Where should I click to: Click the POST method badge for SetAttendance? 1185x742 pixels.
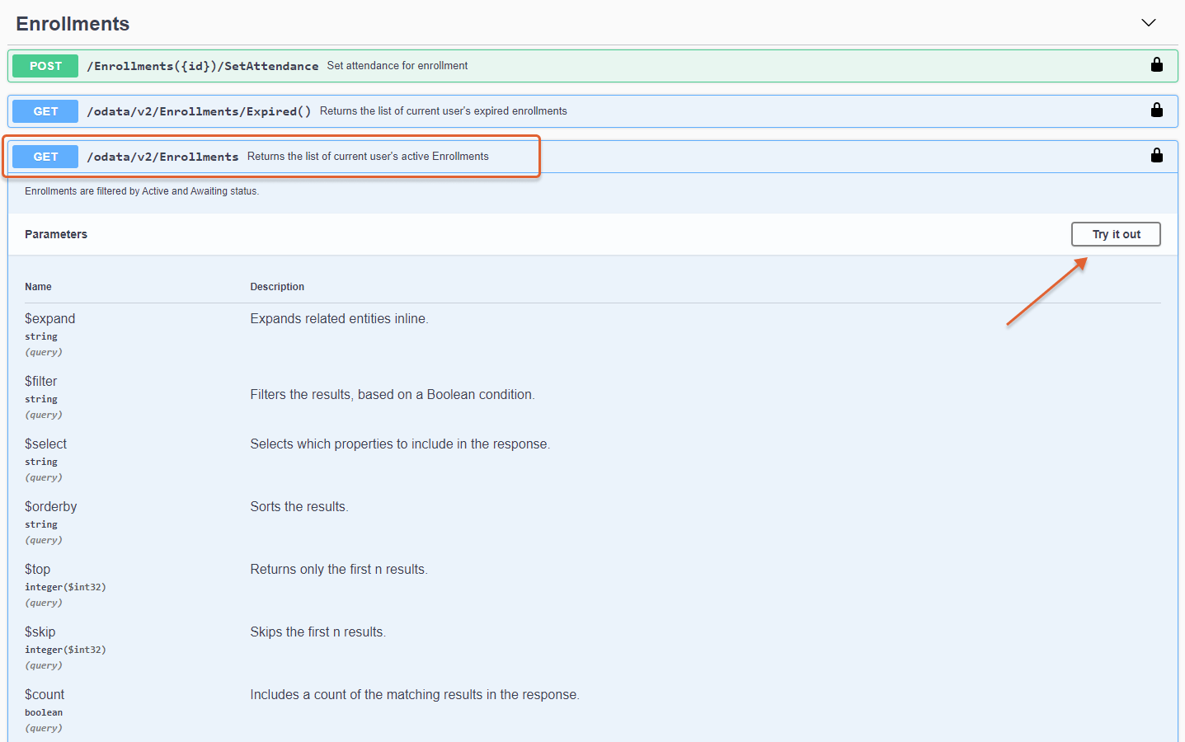(45, 66)
